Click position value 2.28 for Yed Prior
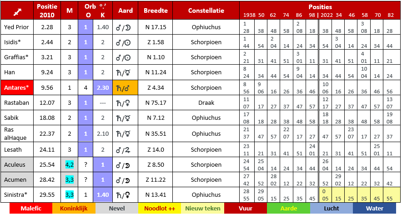This screenshot has height=215, width=402. [47, 27]
